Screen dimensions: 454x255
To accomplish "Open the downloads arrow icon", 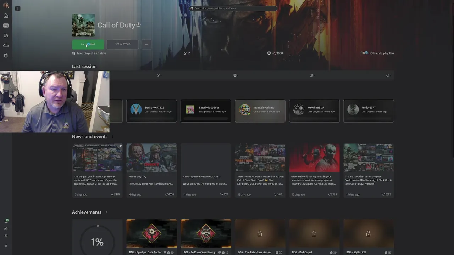I will click(x=6, y=245).
